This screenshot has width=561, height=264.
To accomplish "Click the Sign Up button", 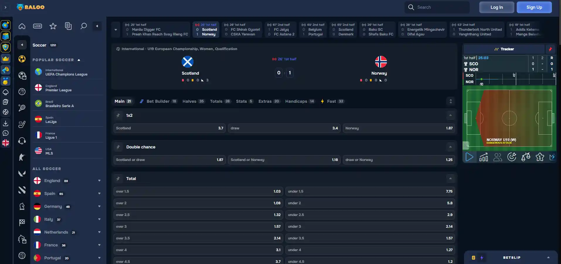I will tap(534, 7).
